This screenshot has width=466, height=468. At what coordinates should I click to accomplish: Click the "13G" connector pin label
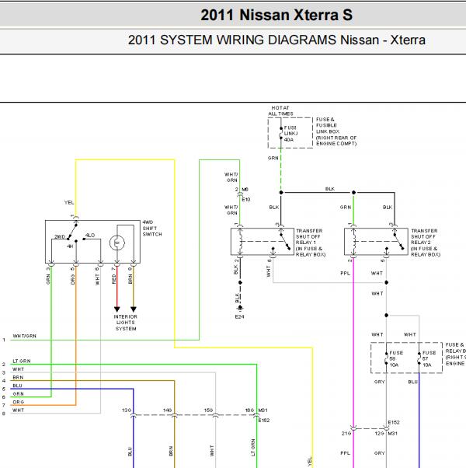coord(127,410)
